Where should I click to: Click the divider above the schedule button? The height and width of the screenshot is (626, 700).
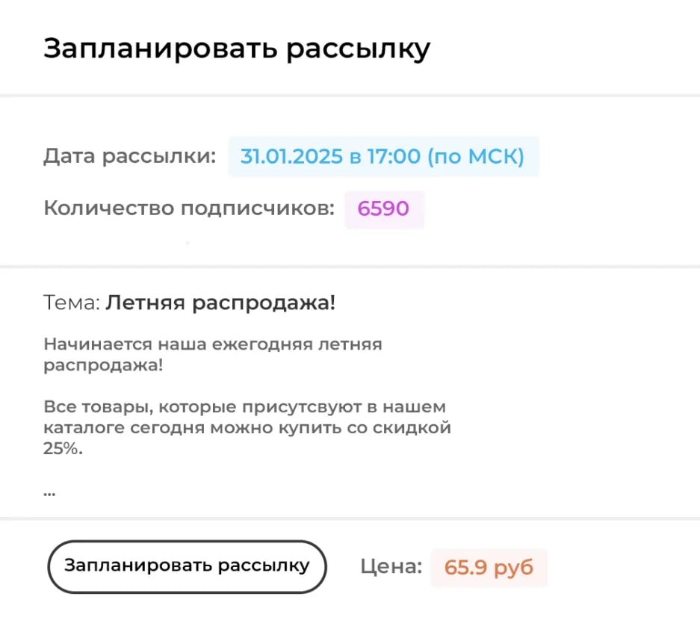[x=350, y=518]
